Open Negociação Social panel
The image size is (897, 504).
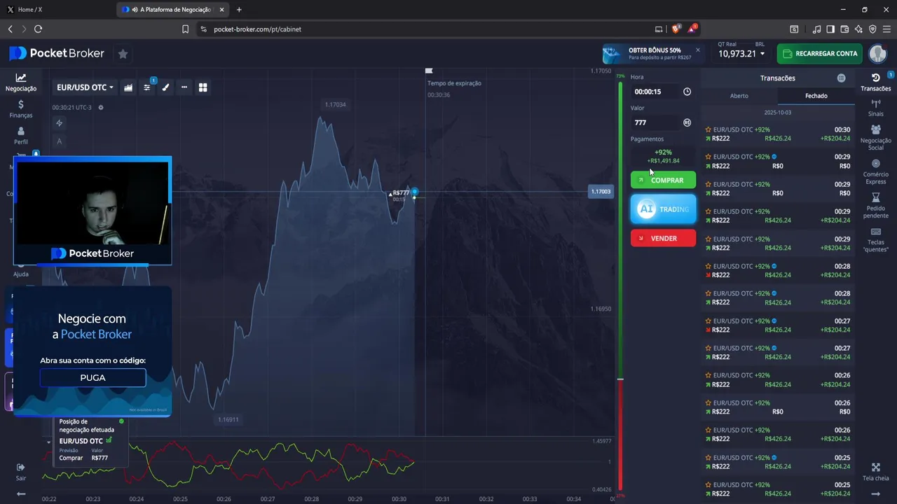875,138
